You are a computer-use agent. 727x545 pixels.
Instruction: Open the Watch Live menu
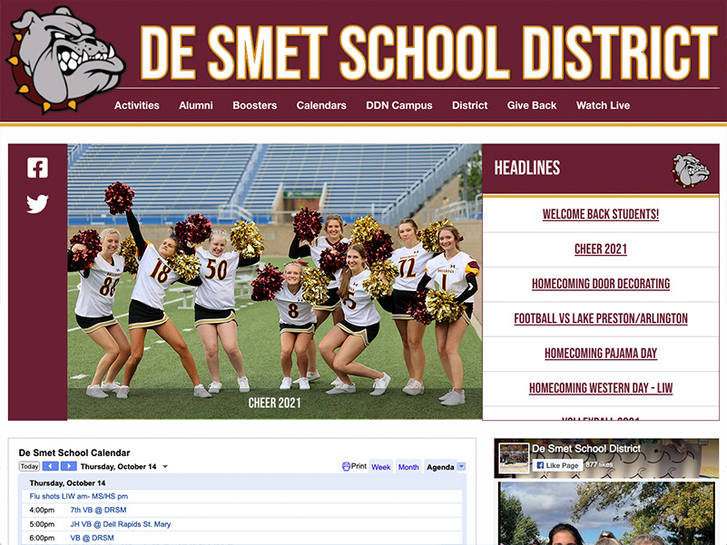click(x=604, y=105)
